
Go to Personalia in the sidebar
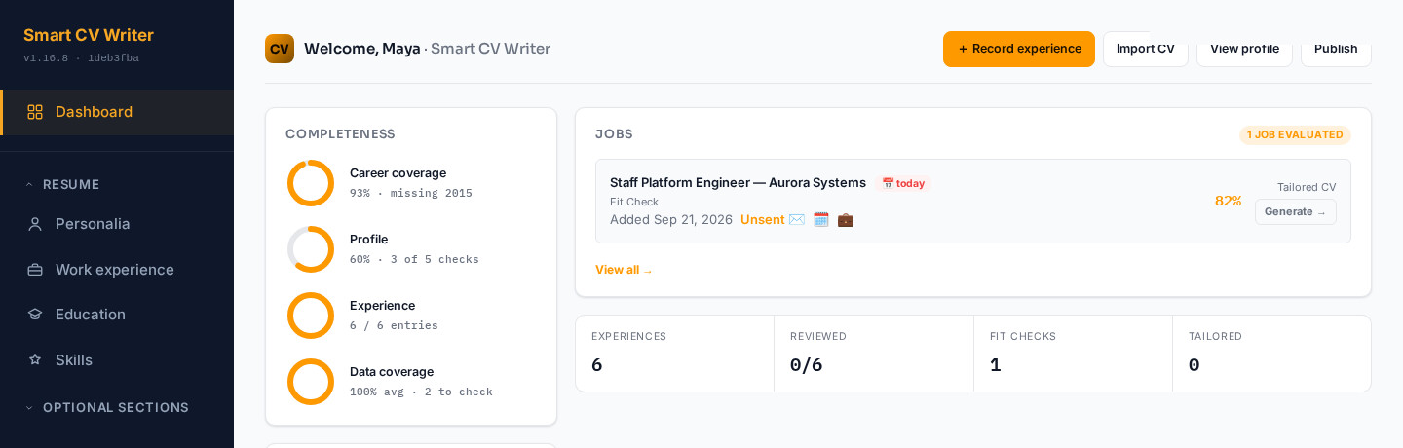(x=117, y=224)
